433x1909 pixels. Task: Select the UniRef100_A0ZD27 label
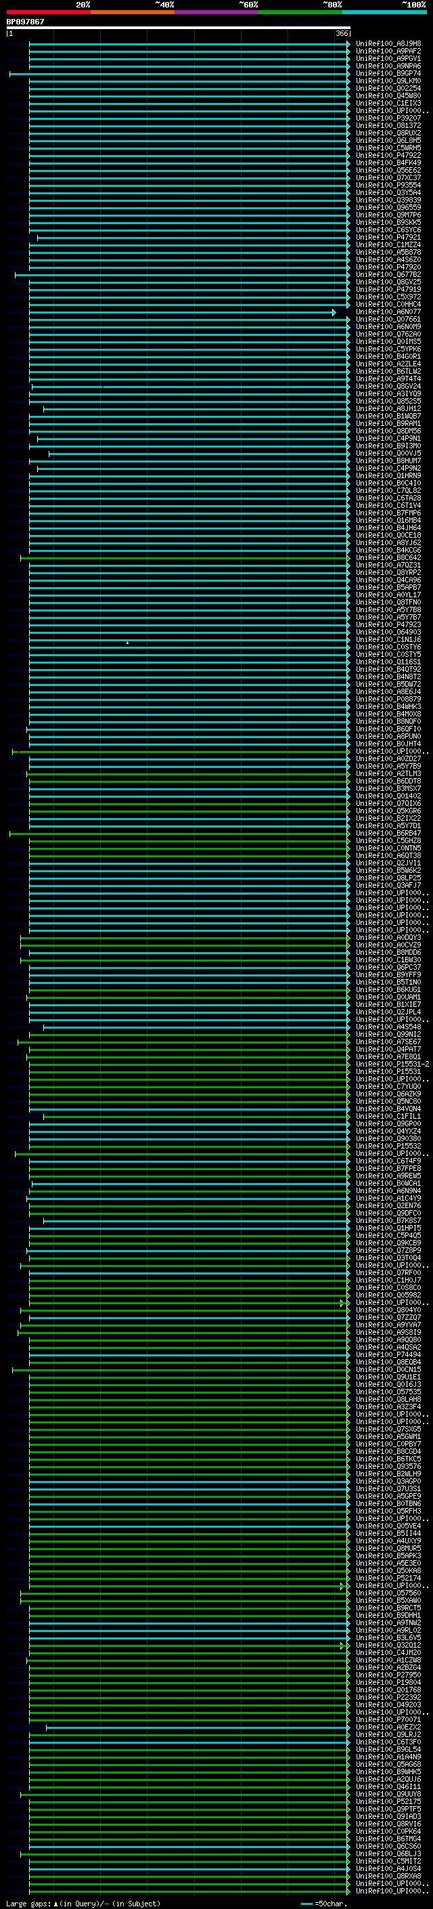pos(388,758)
